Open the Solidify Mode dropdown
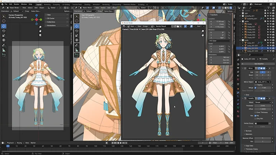The height and width of the screenshot is (155, 276). (x=263, y=103)
